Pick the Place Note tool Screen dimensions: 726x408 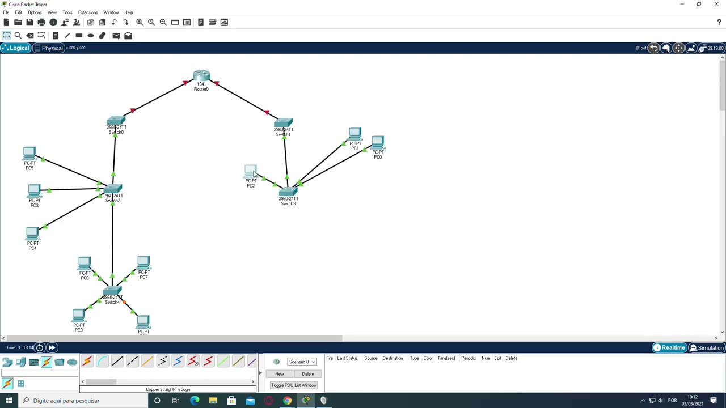(55, 35)
